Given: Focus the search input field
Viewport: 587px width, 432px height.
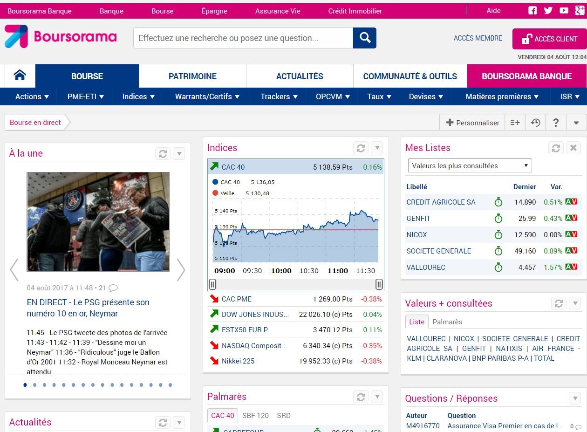Looking at the screenshot, I should tap(243, 38).
